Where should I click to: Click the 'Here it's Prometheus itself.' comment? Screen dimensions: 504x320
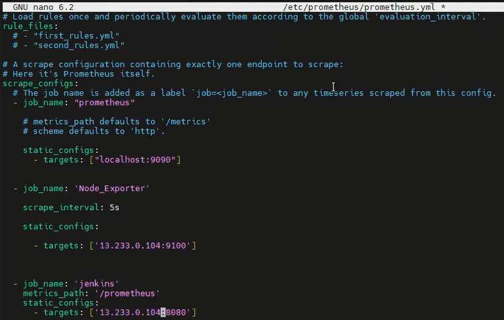pyautogui.click(x=79, y=74)
